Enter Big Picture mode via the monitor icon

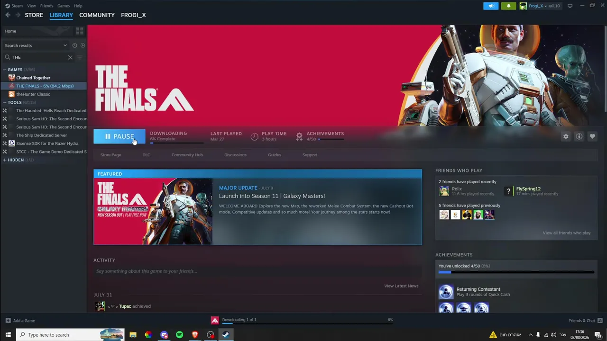[x=570, y=6]
